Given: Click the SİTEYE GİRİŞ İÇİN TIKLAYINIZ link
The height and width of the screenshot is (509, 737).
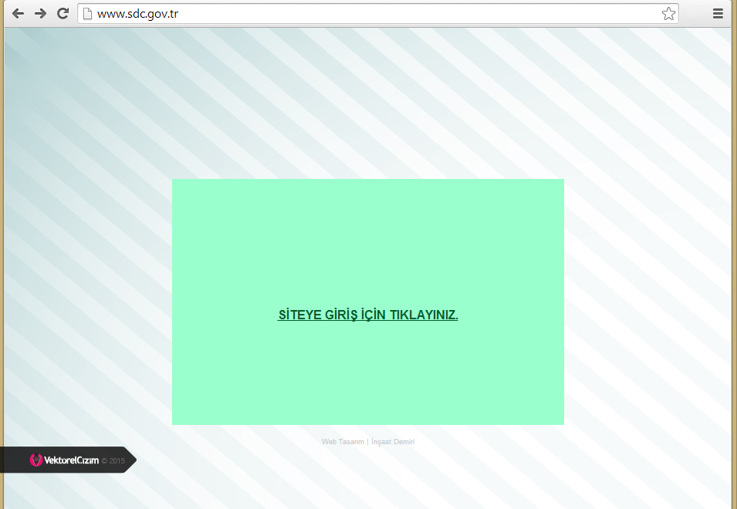Looking at the screenshot, I should [368, 315].
